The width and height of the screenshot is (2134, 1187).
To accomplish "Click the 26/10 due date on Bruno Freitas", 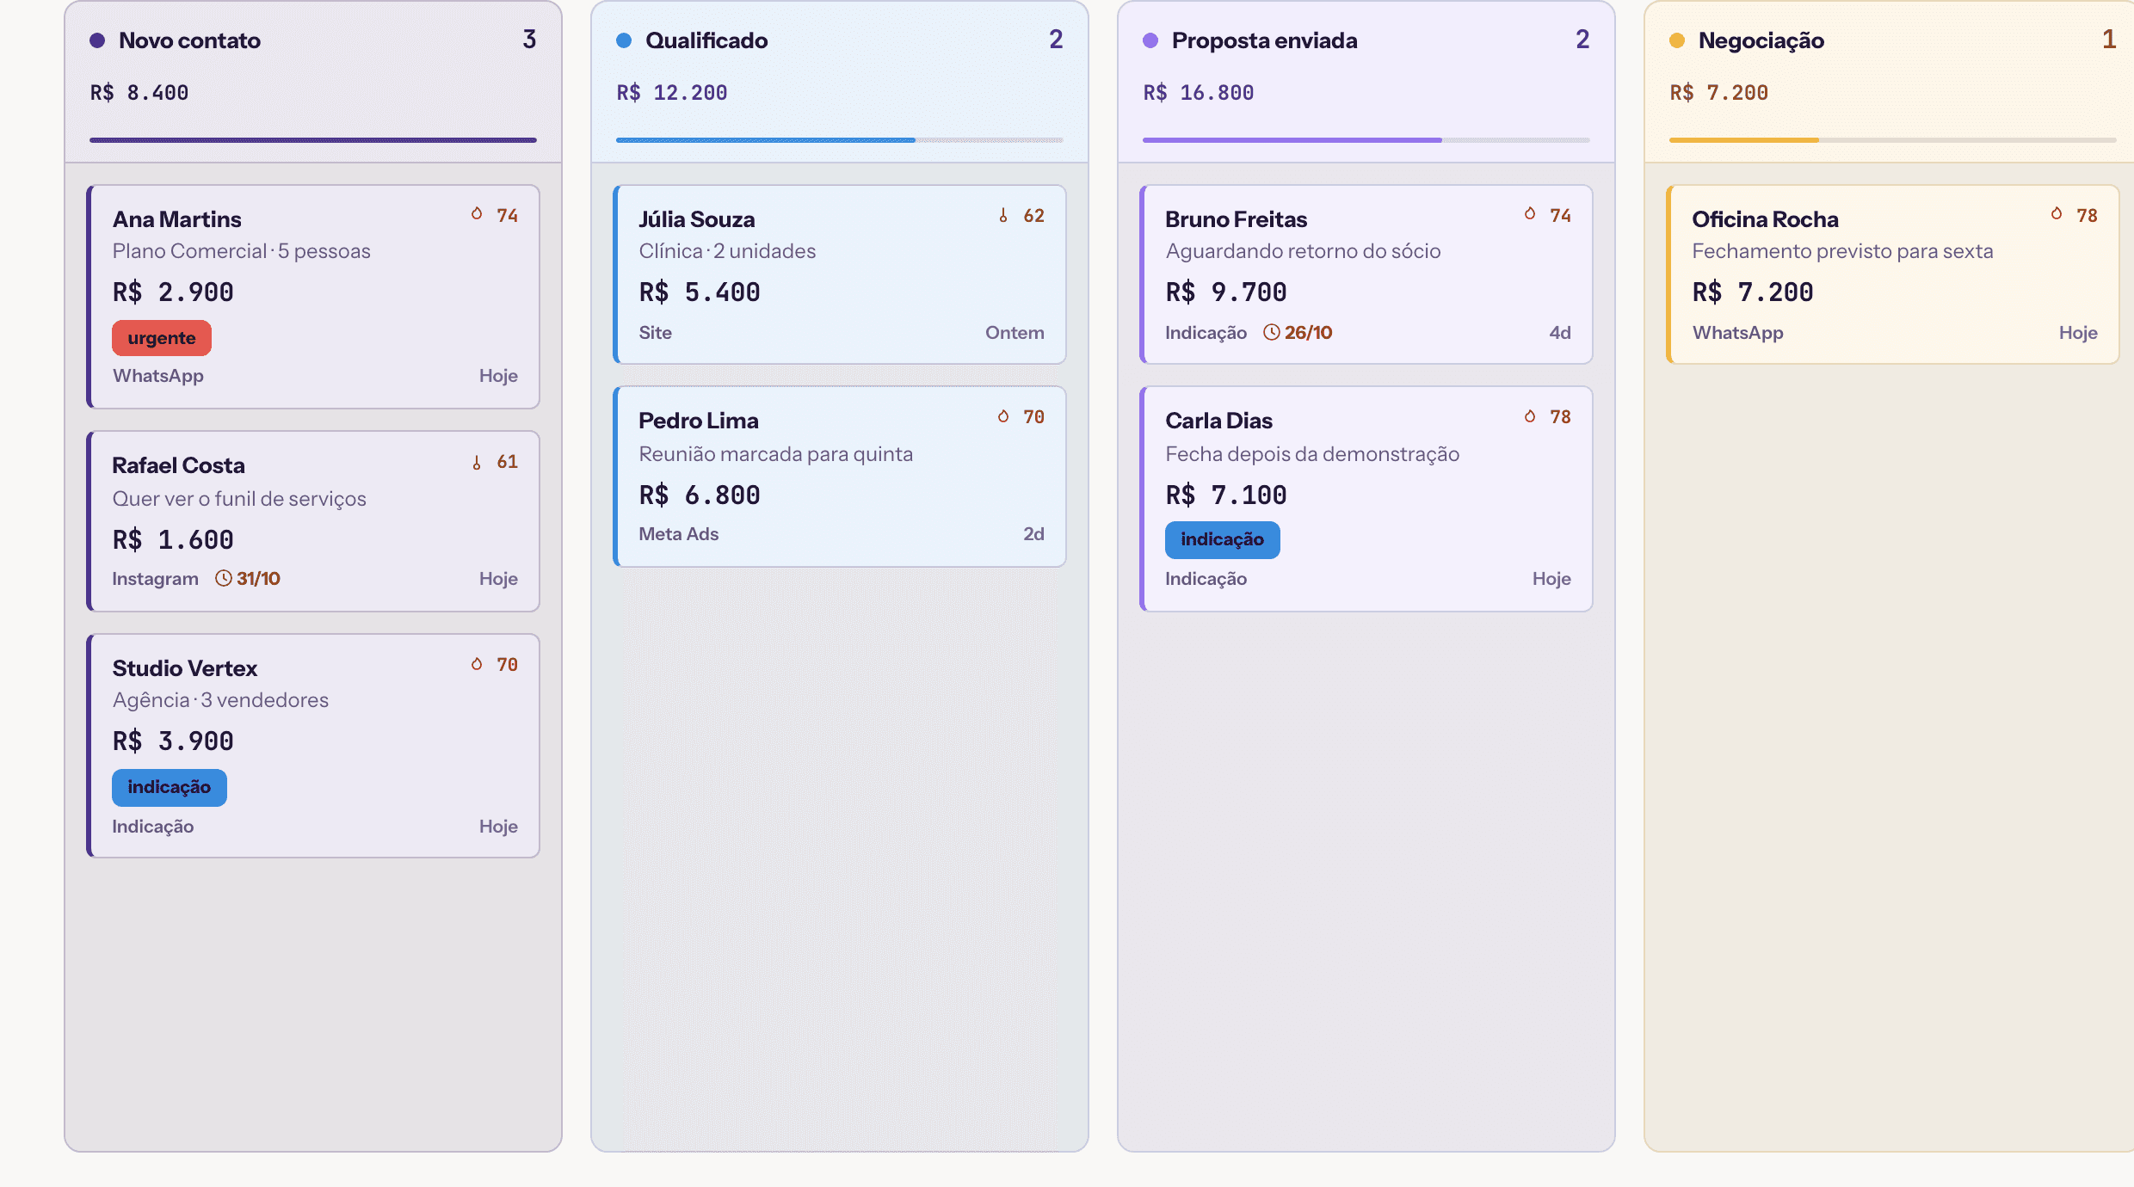I will click(1309, 332).
